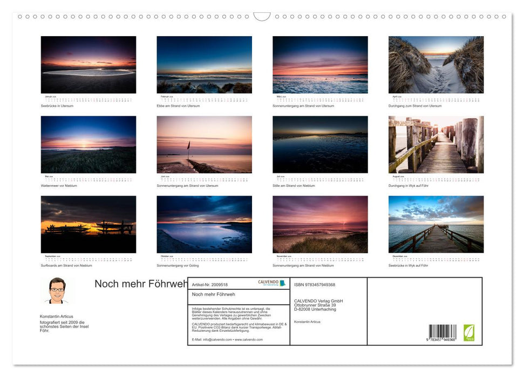Open the April dune path photo
Screen dimensions: 524x377
(435, 64)
